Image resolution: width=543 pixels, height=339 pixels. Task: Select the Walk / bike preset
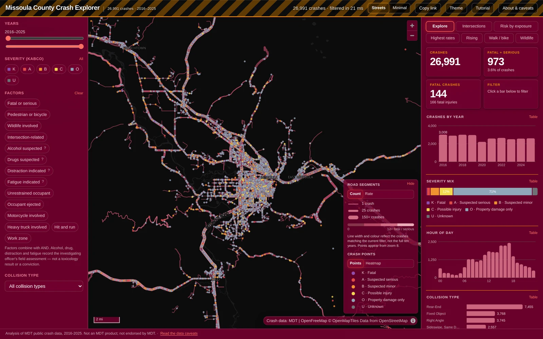click(x=499, y=38)
